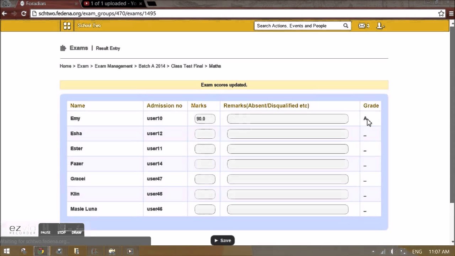Switch to the '1 of 1 uploaded' YouTube tab

pos(113,4)
